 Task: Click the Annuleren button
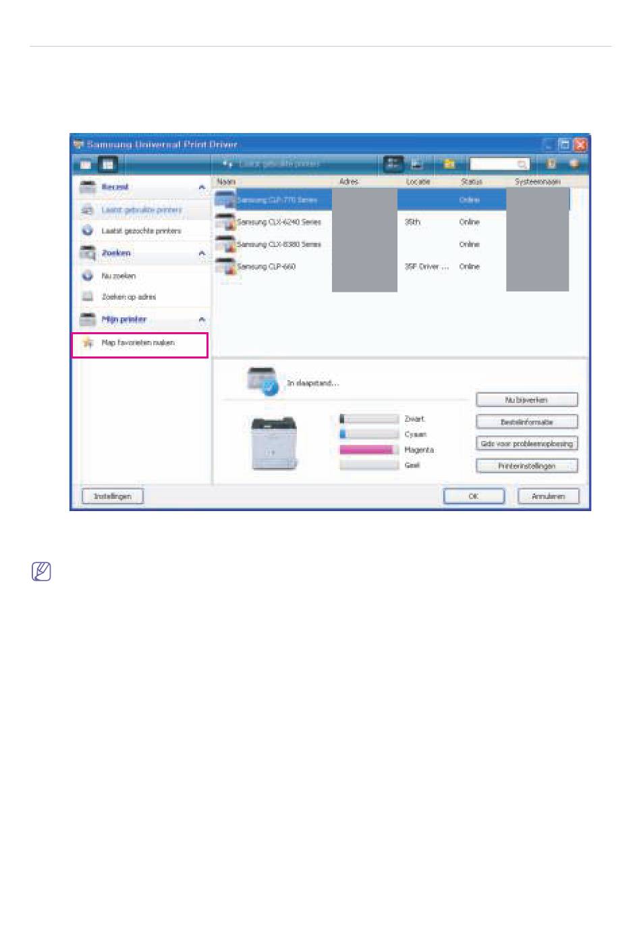[548, 496]
